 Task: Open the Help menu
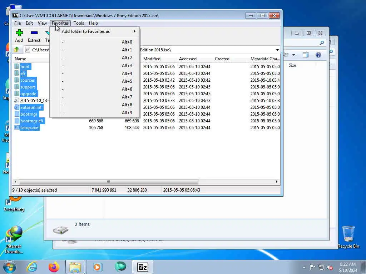coord(93,23)
